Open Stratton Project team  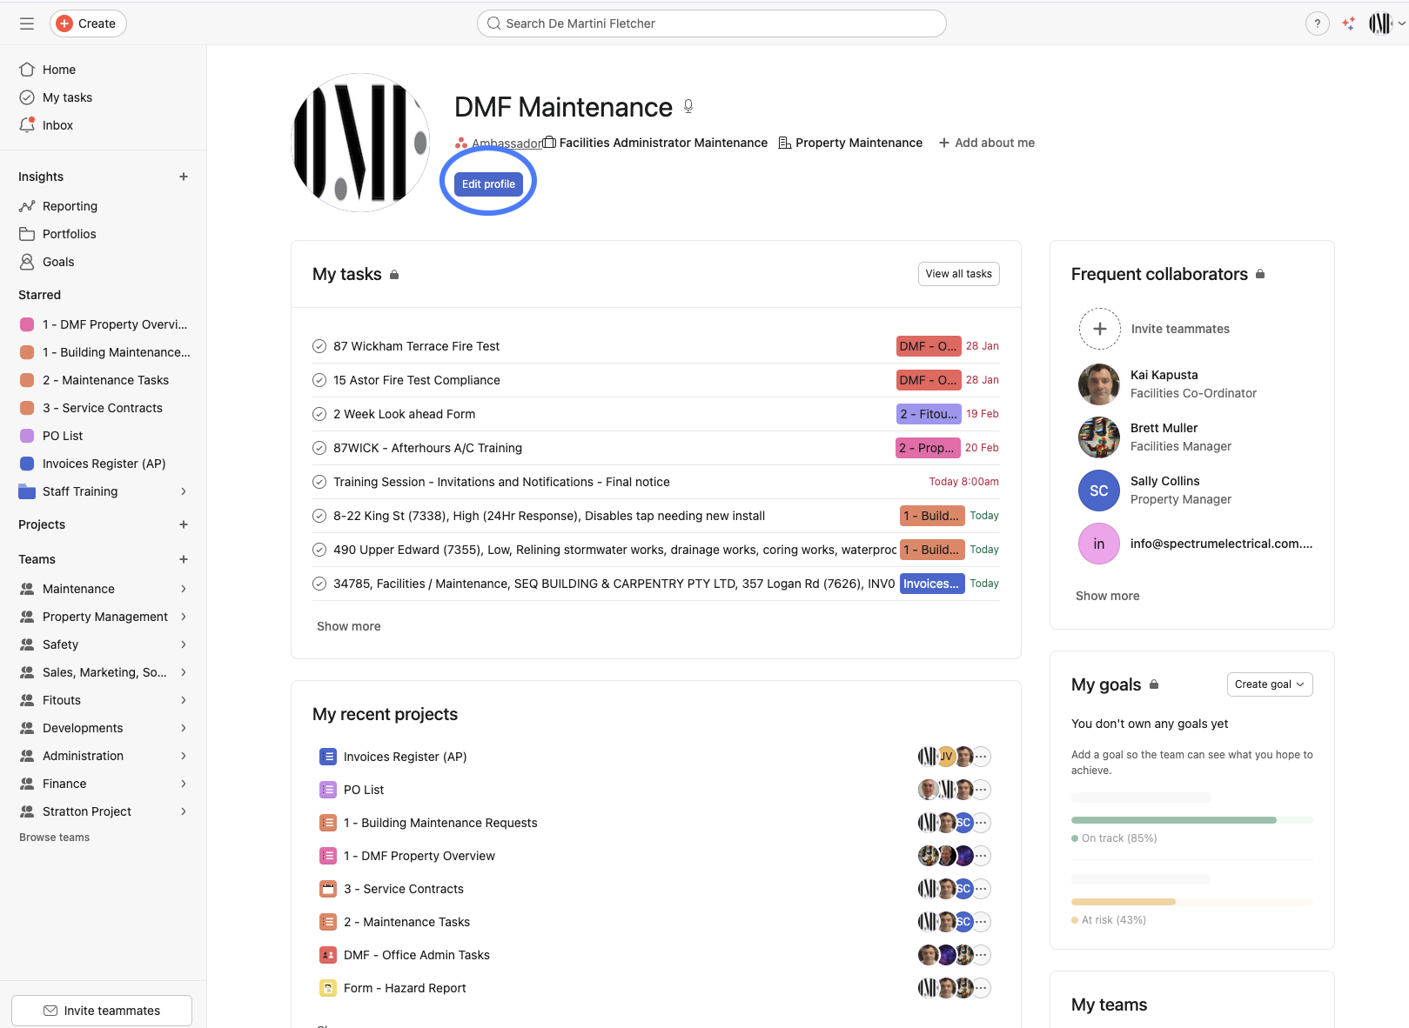tap(87, 811)
